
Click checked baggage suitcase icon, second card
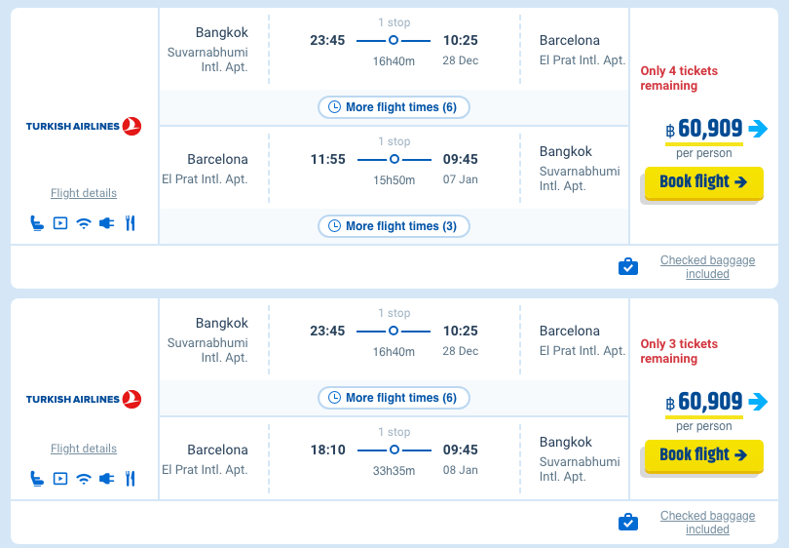[x=628, y=522]
